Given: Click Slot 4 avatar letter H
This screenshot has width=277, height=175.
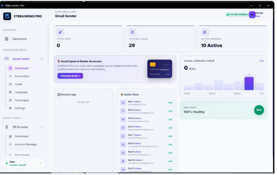Looking at the screenshot, I should 123,120.
